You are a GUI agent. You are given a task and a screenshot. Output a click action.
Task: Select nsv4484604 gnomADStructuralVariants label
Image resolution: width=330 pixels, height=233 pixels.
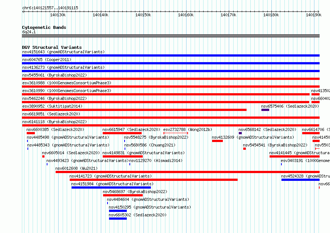(148, 199)
